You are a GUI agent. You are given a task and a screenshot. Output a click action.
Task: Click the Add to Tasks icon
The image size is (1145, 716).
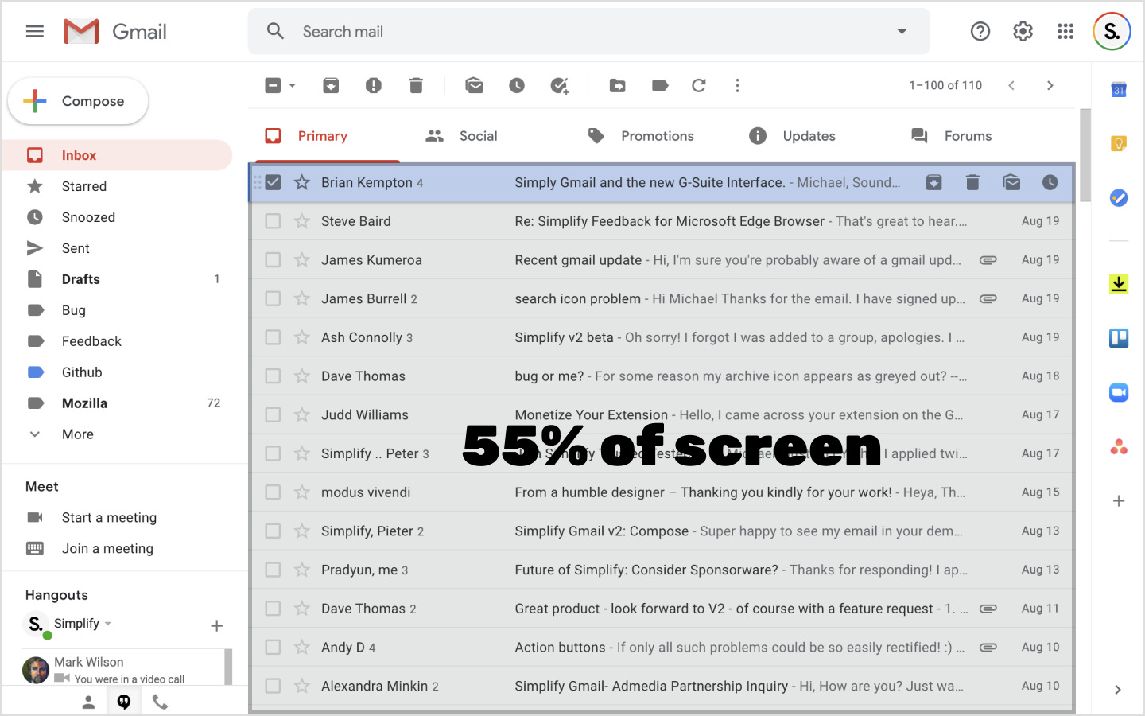click(560, 85)
